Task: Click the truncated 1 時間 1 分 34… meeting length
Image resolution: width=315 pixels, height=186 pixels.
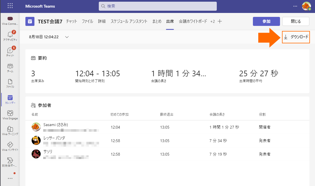Action: (179, 73)
